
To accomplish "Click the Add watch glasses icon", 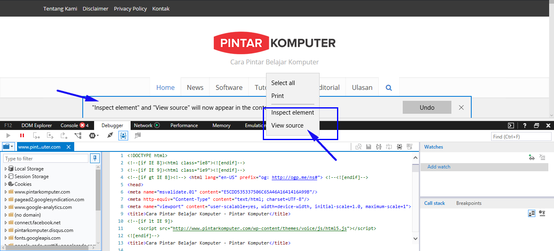I will 532,157.
